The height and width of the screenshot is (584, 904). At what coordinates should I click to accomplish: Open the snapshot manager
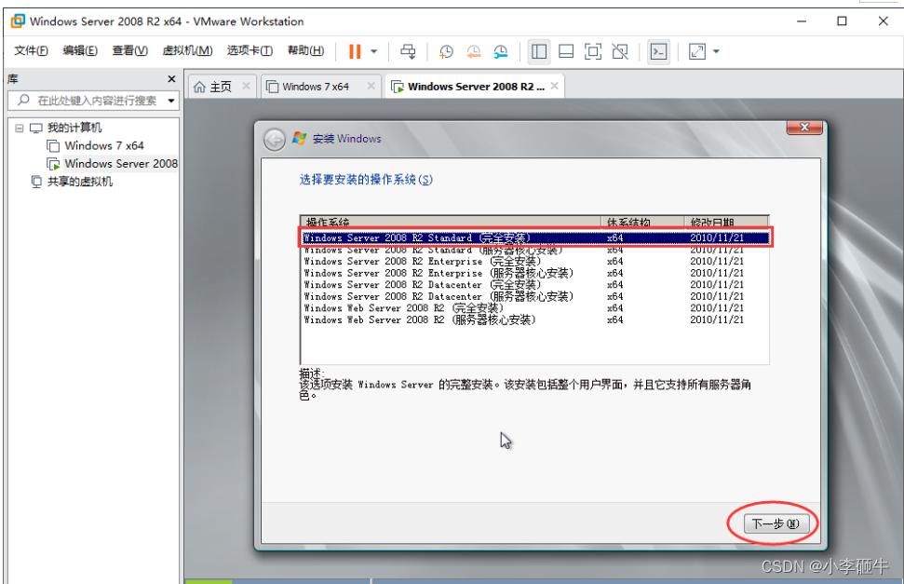501,51
